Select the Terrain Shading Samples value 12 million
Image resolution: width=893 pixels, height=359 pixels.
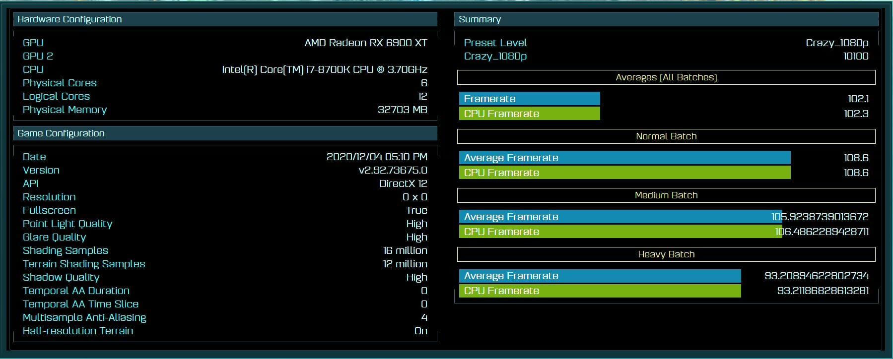[405, 264]
